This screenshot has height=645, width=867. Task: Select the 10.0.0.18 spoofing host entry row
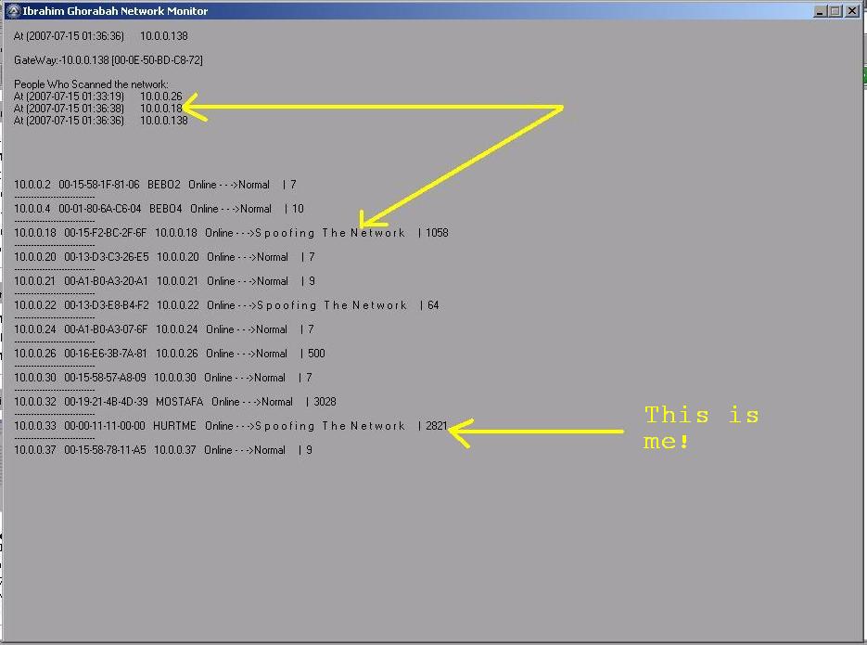point(230,233)
